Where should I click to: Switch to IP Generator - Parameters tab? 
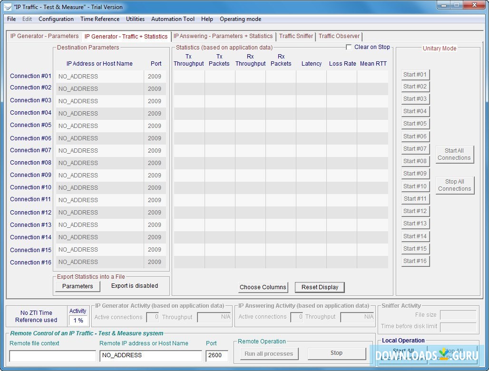[x=44, y=36]
